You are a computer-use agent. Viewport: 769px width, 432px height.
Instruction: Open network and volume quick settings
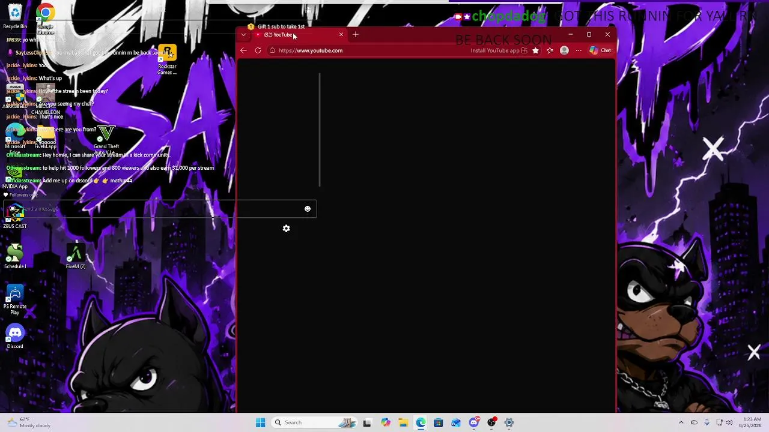click(x=726, y=422)
